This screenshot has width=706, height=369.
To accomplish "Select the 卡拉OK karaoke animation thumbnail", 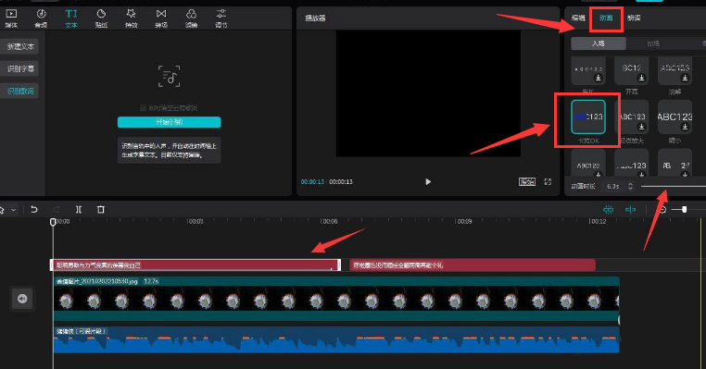I will point(588,117).
